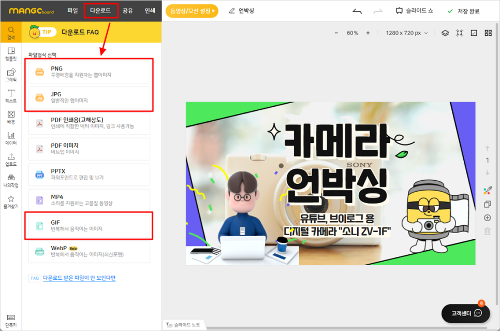Open the 다운로드 FAQ tip banner
The height and width of the screenshot is (331, 500).
92,32
